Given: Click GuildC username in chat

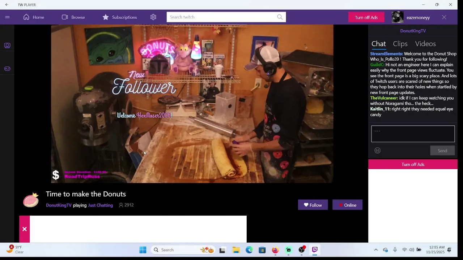Looking at the screenshot, I should tap(377, 65).
